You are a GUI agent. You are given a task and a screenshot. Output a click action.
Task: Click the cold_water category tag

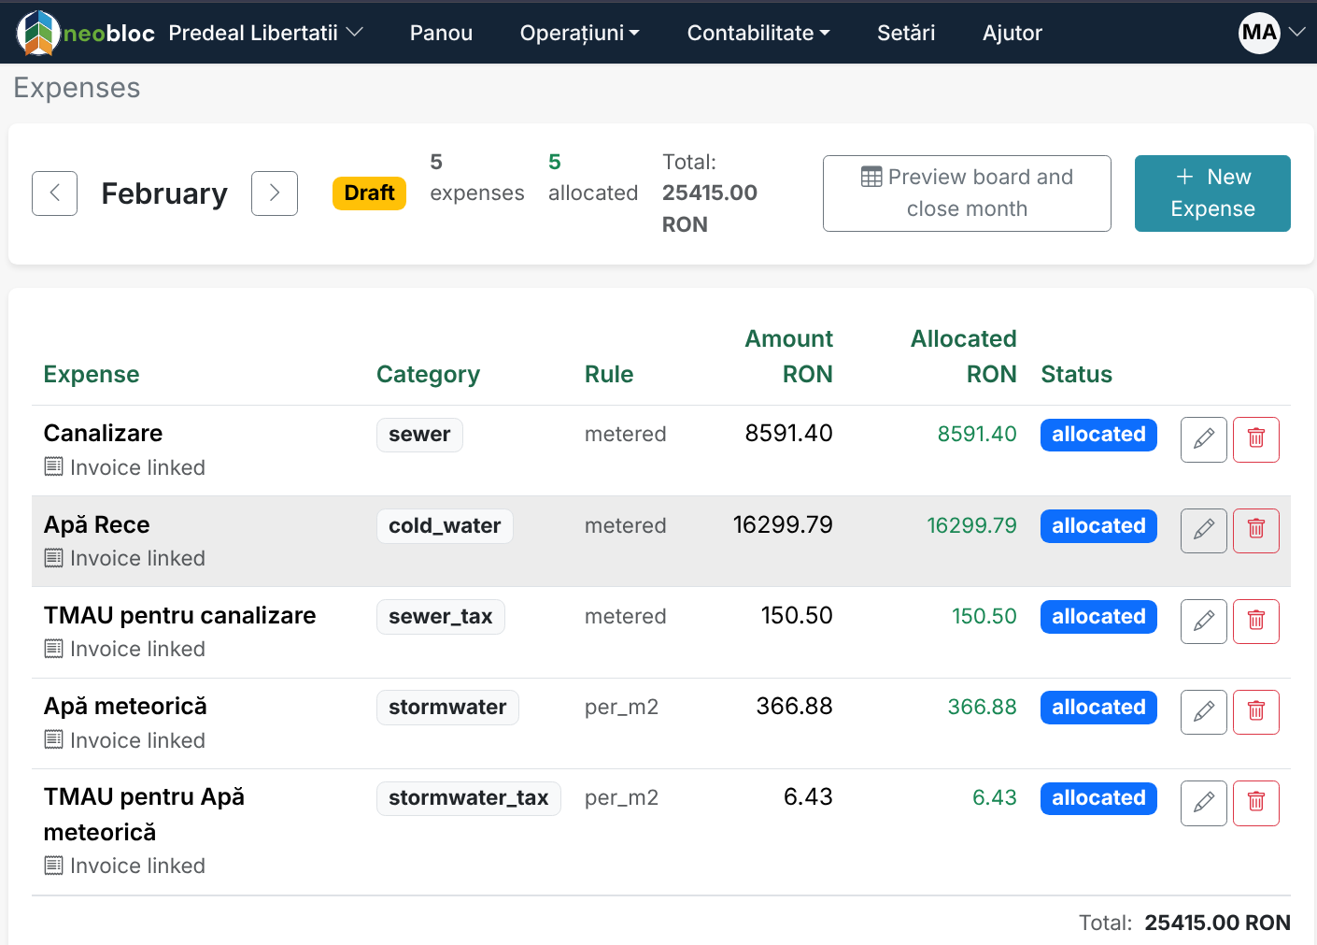(x=445, y=526)
